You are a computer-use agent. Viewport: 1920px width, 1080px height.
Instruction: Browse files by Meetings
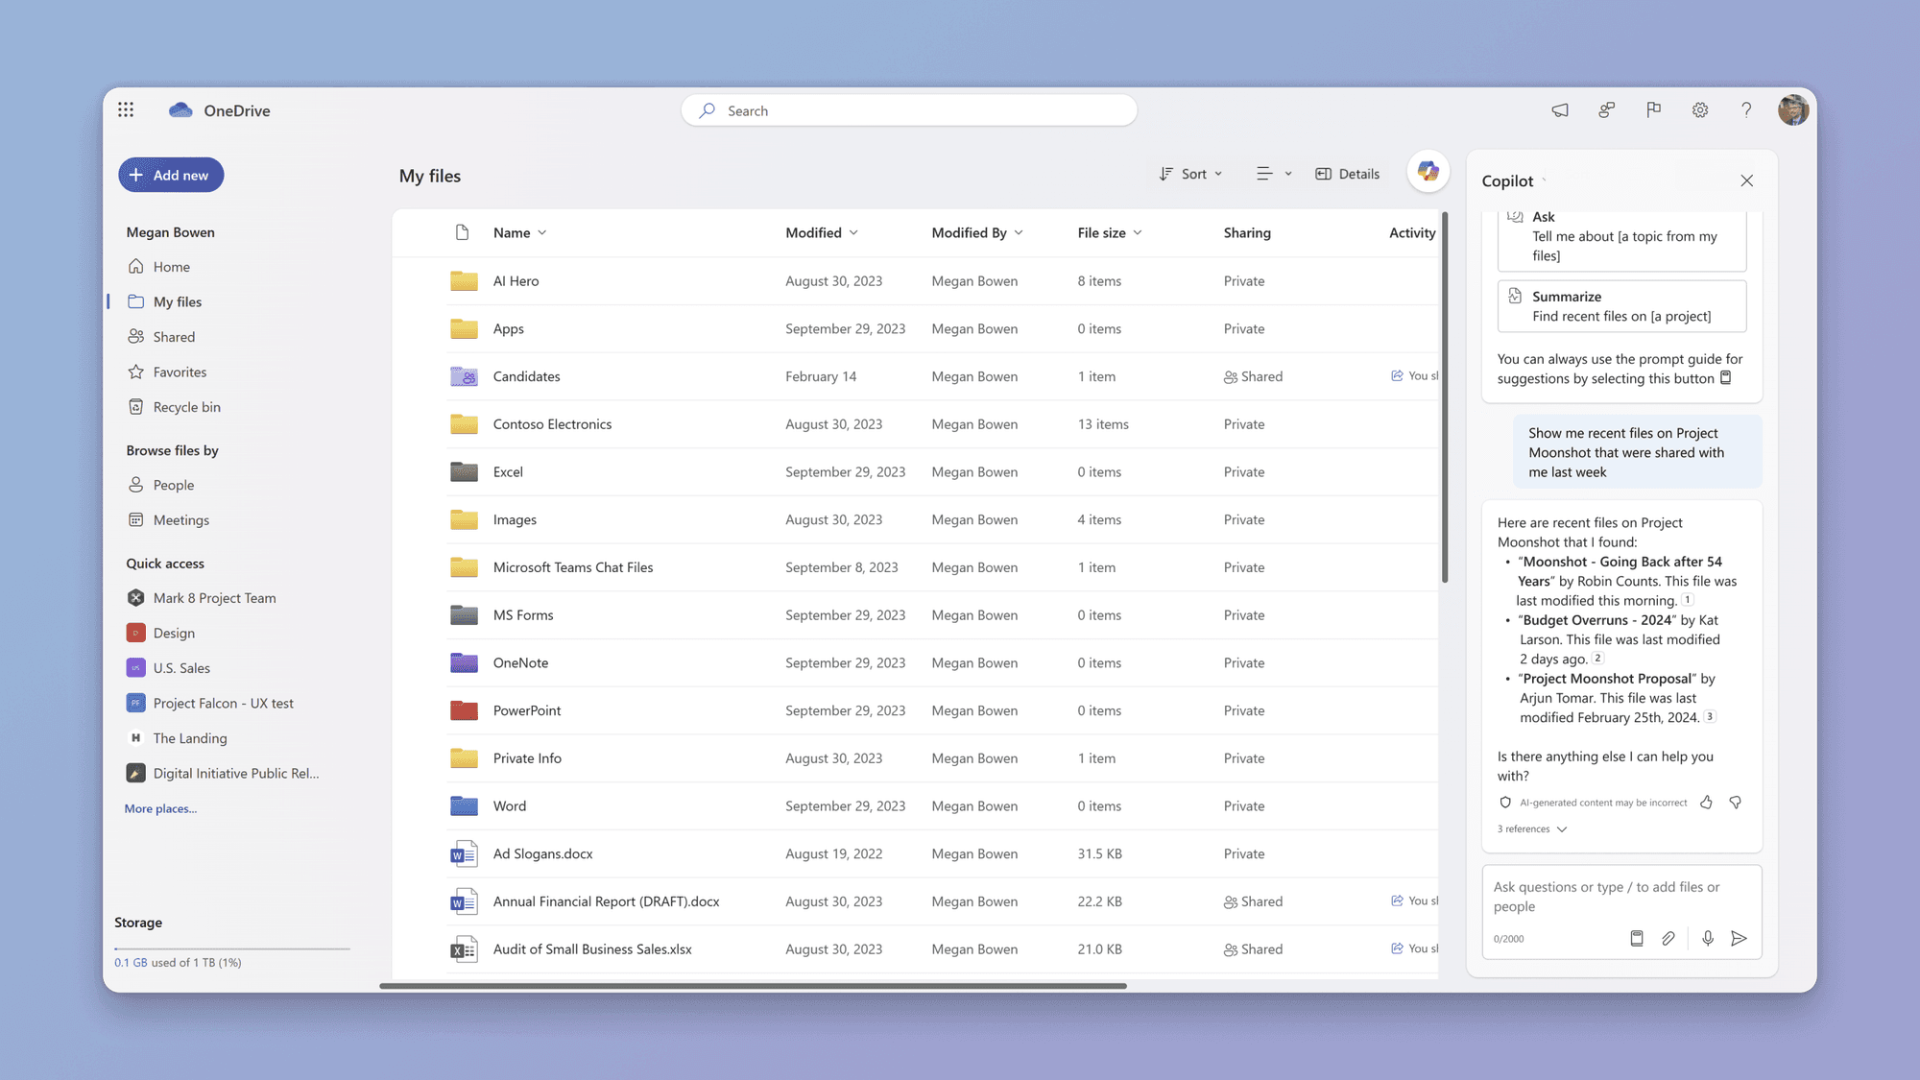[x=180, y=520]
